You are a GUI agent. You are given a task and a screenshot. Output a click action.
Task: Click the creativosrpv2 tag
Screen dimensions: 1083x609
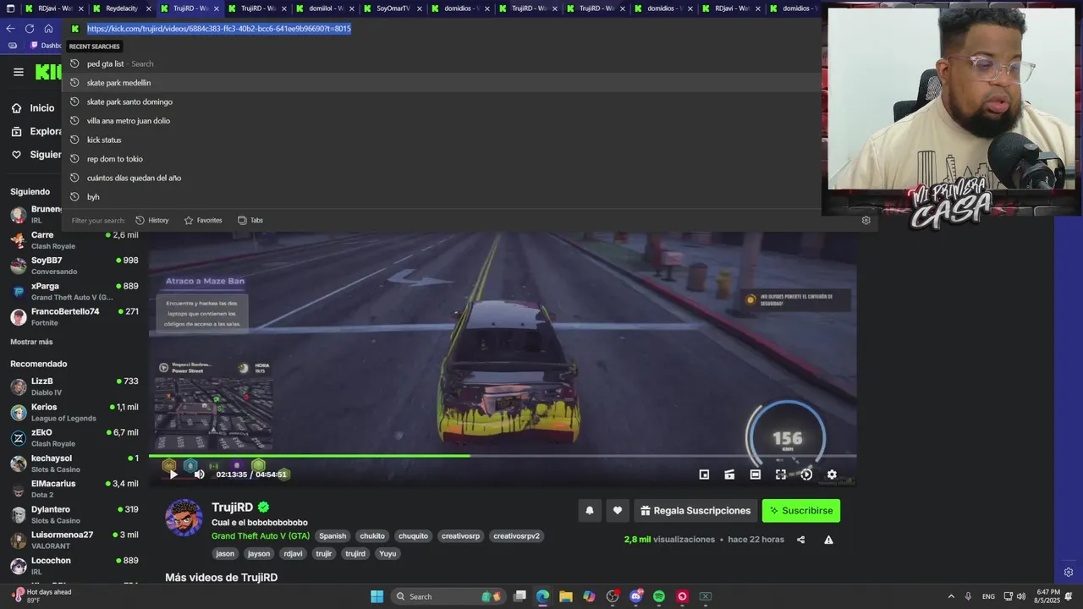(x=516, y=536)
